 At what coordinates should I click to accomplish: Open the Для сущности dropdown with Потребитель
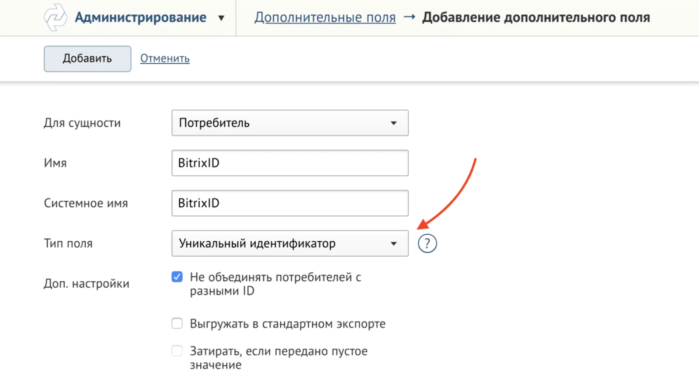[290, 123]
